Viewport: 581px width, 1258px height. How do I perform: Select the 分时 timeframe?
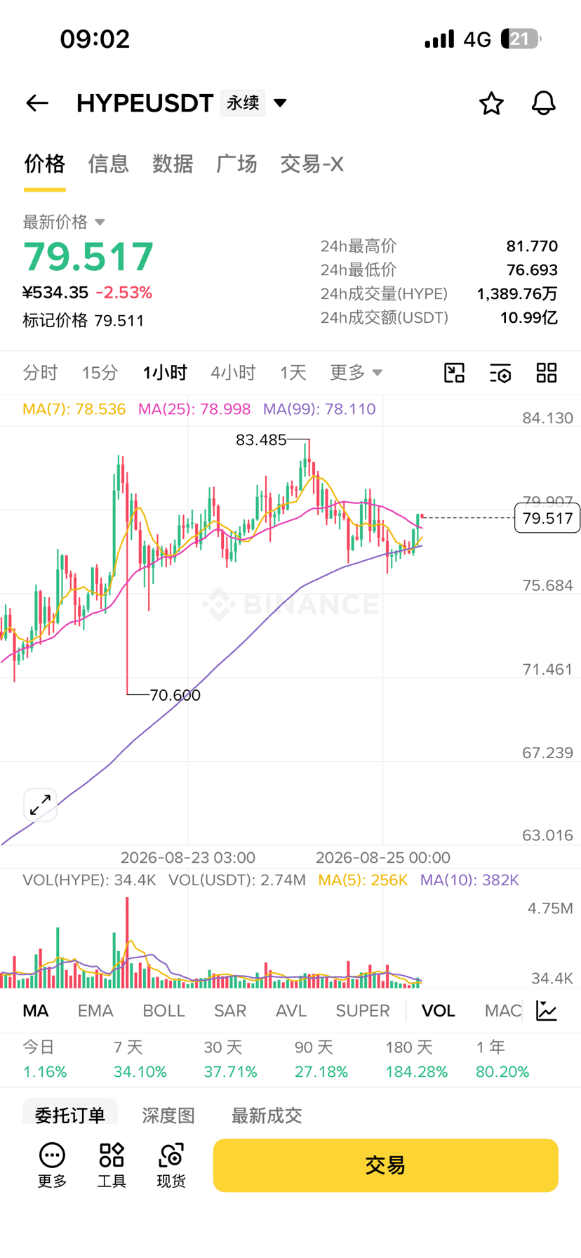pyautogui.click(x=40, y=372)
